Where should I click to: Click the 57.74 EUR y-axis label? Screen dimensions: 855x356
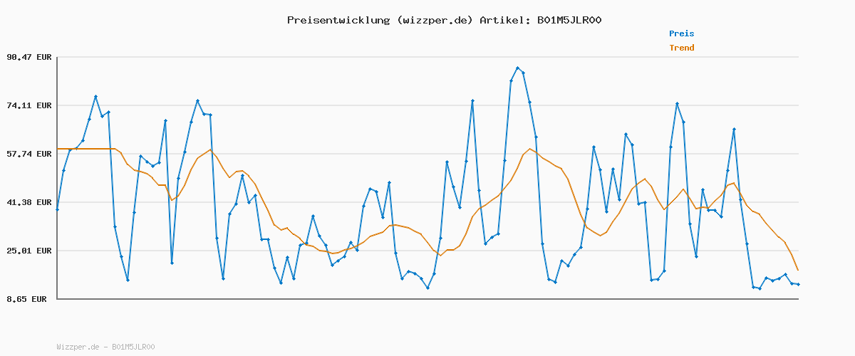pos(29,154)
